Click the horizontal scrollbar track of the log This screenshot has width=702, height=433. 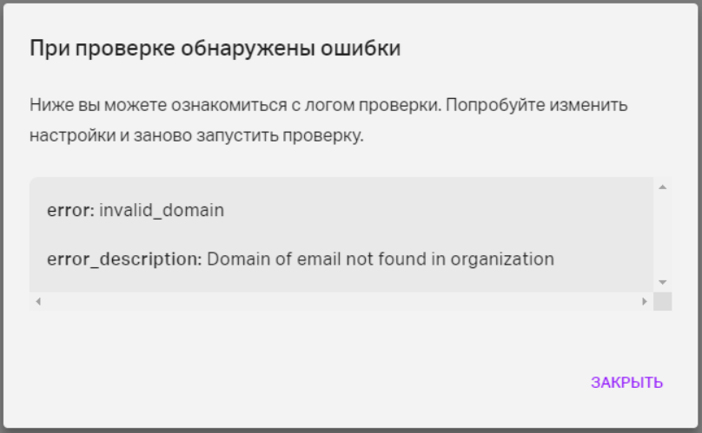(341, 301)
